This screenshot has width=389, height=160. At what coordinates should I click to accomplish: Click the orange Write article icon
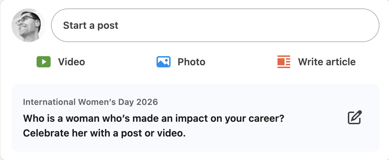283,62
